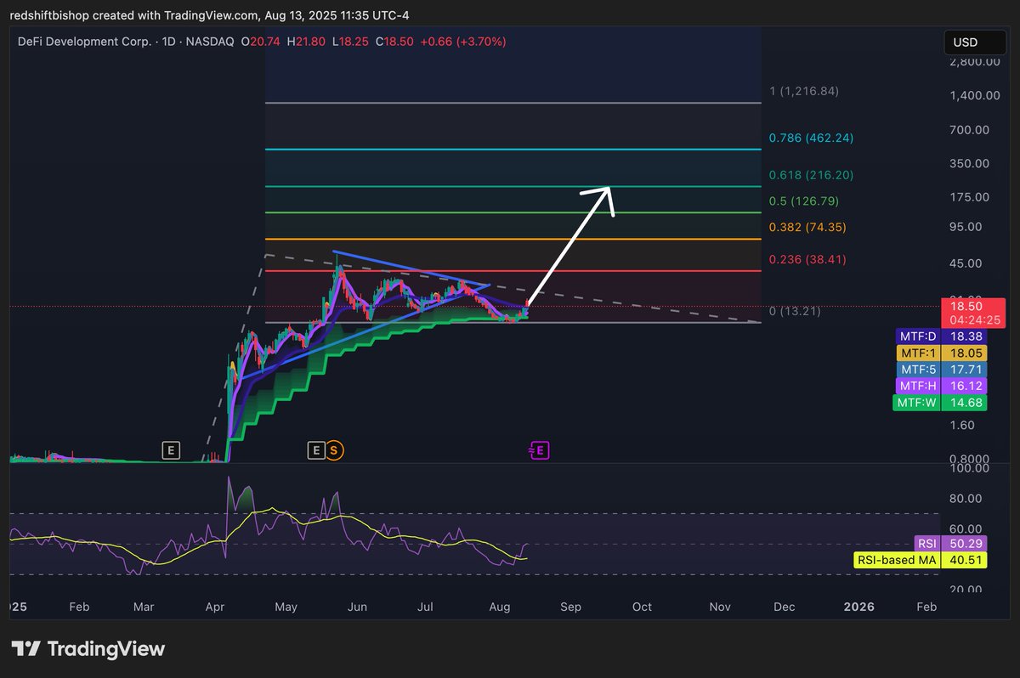
Task: Click the Nov label on time axis
Action: tap(720, 607)
